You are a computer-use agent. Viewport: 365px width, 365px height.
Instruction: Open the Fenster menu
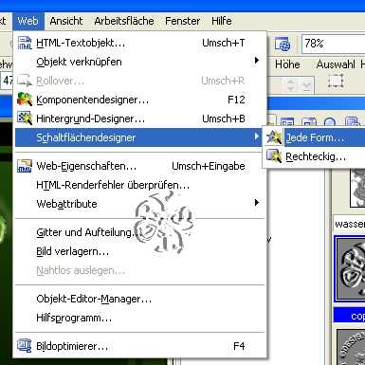[x=182, y=21]
